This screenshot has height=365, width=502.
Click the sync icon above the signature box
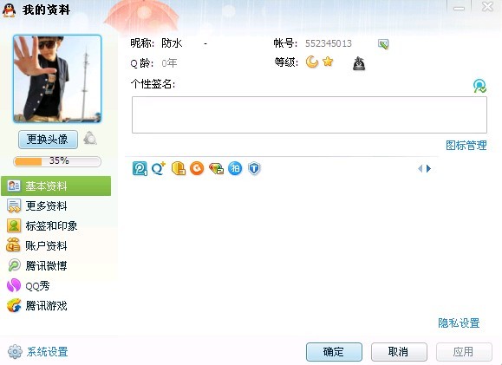(479, 86)
